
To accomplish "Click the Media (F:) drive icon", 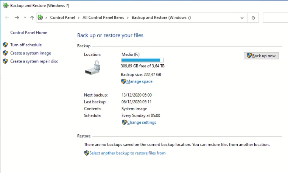I will click(93, 68).
